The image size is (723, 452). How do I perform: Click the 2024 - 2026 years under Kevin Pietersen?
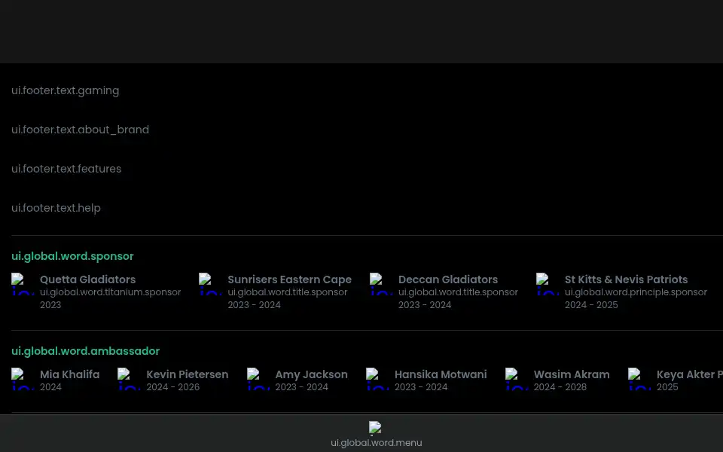click(173, 387)
